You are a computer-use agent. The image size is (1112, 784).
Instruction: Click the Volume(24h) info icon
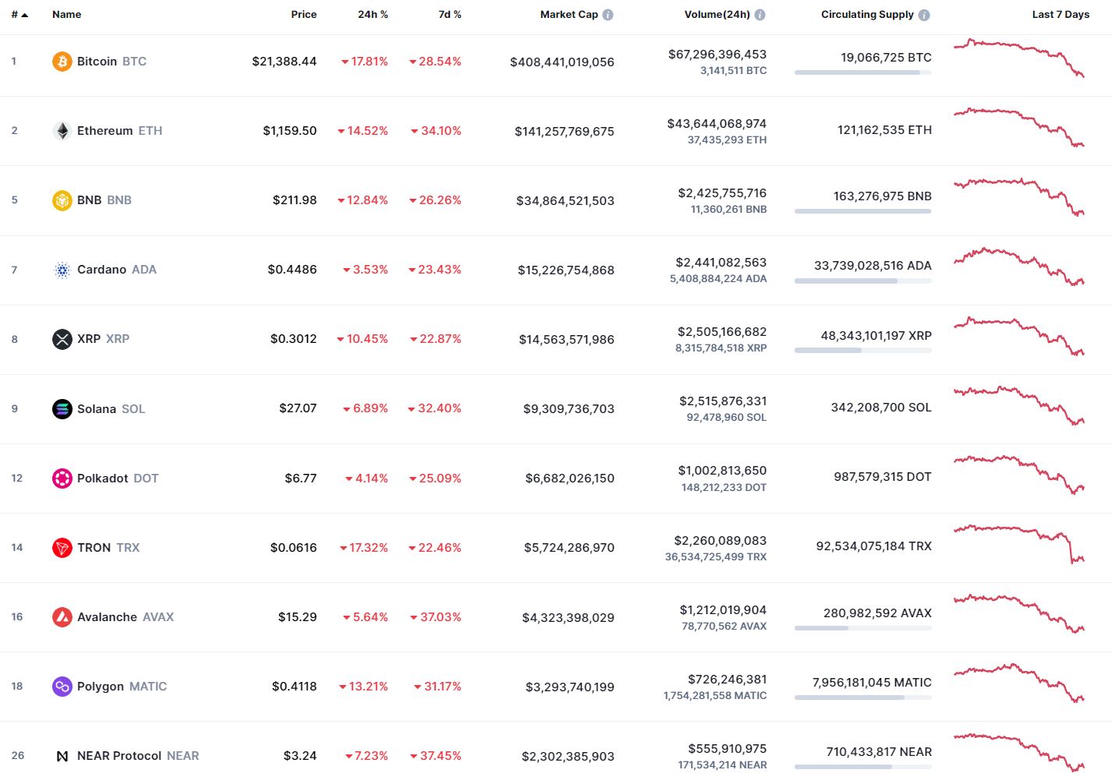pyautogui.click(x=760, y=15)
